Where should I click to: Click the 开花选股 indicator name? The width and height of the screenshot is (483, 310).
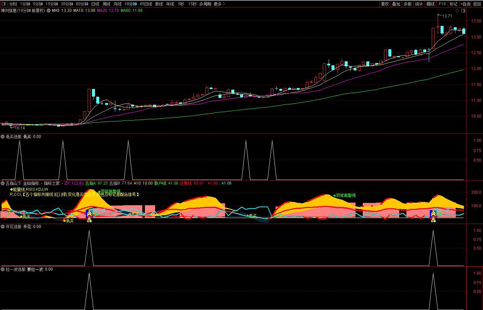[x=13, y=227]
